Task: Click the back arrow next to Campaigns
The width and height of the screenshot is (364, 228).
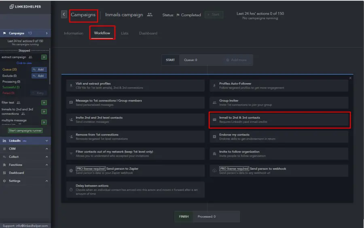Action: [x=64, y=15]
